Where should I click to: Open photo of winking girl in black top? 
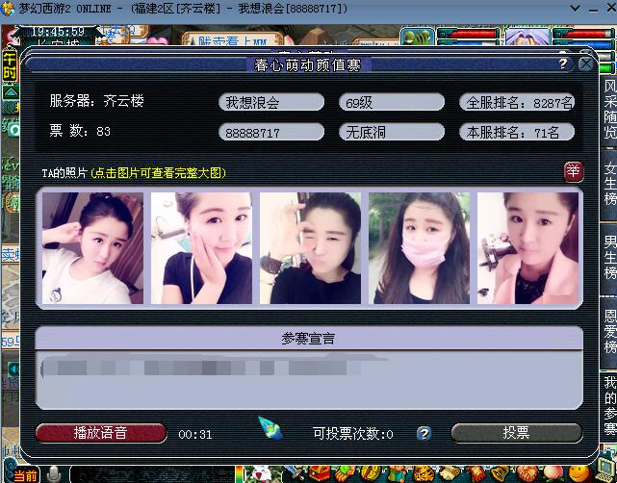pos(310,248)
